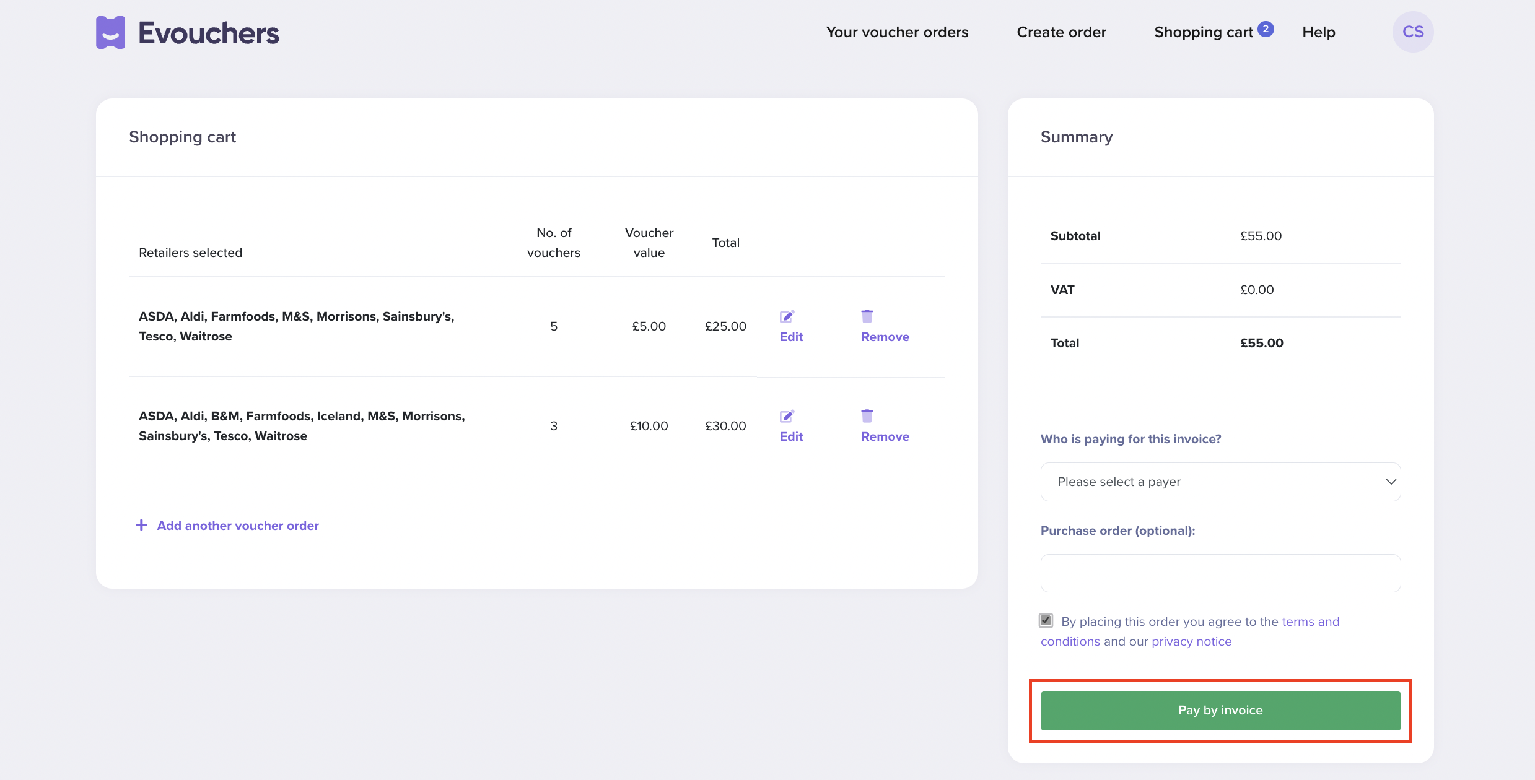Click the 'Who is paying for this invoice?' label
1535x780 pixels.
pos(1130,439)
